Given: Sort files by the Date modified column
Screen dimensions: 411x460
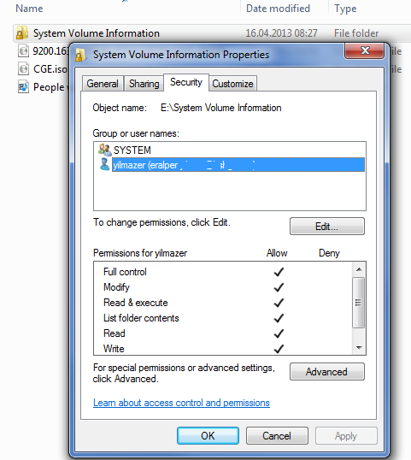Looking at the screenshot, I should (278, 9).
